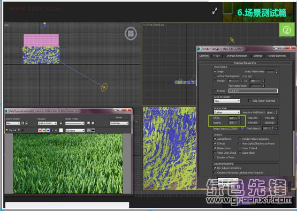The height and width of the screenshot is (211, 297).
Task: Switch to the Render Elements tab
Action: coord(277,56)
